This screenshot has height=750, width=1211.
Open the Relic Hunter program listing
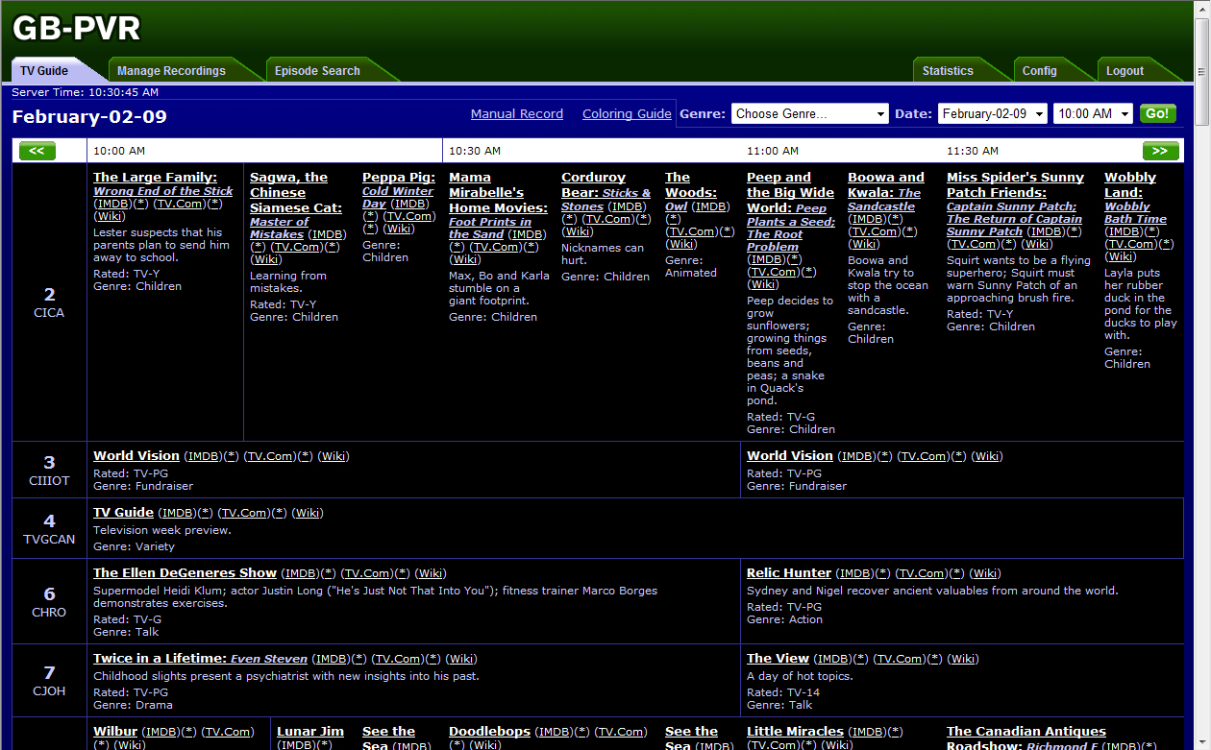[789, 573]
